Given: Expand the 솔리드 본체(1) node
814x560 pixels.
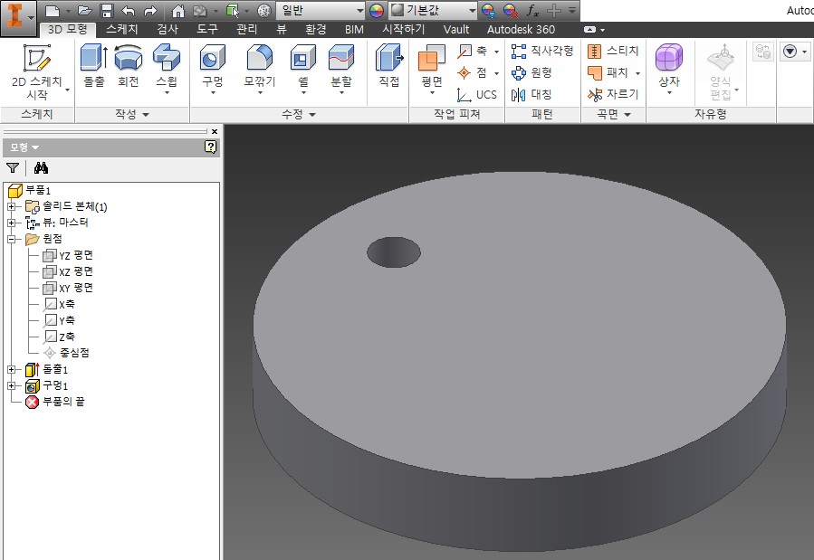Looking at the screenshot, I should (x=12, y=206).
